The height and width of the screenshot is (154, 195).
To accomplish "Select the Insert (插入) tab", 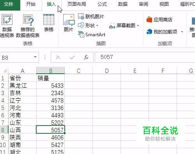I will (x=51, y=4).
